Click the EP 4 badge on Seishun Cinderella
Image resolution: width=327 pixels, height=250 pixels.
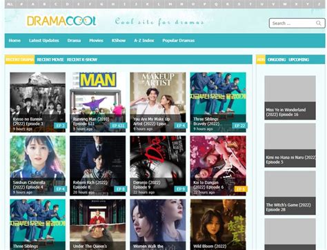coord(61,189)
